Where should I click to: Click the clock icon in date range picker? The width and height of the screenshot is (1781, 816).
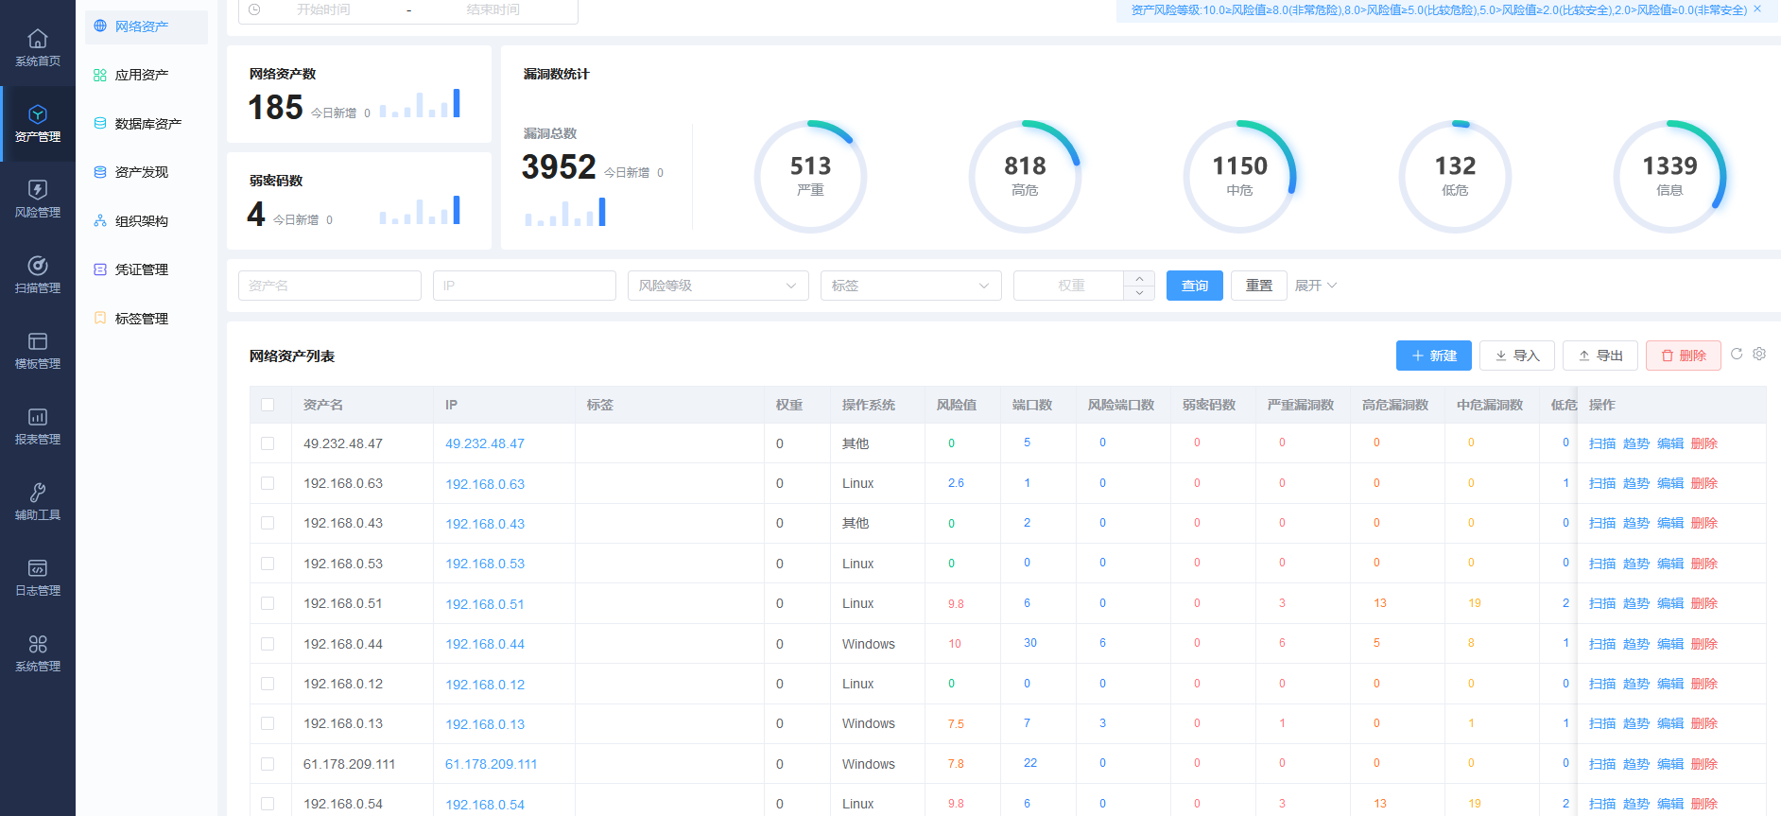254,9
